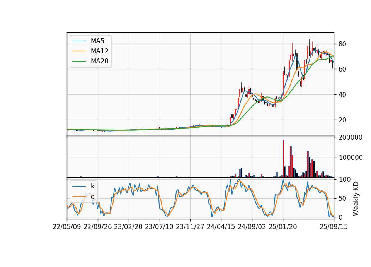Click the KD axis value 50
This screenshot has width=371, height=267.
click(342, 199)
